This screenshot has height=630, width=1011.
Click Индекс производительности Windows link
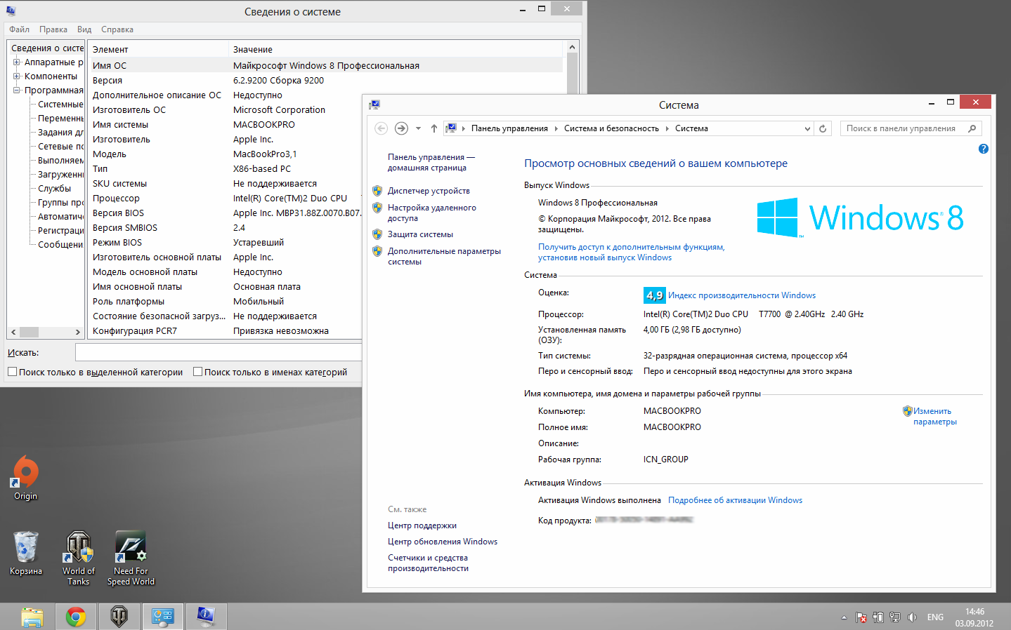tap(741, 295)
